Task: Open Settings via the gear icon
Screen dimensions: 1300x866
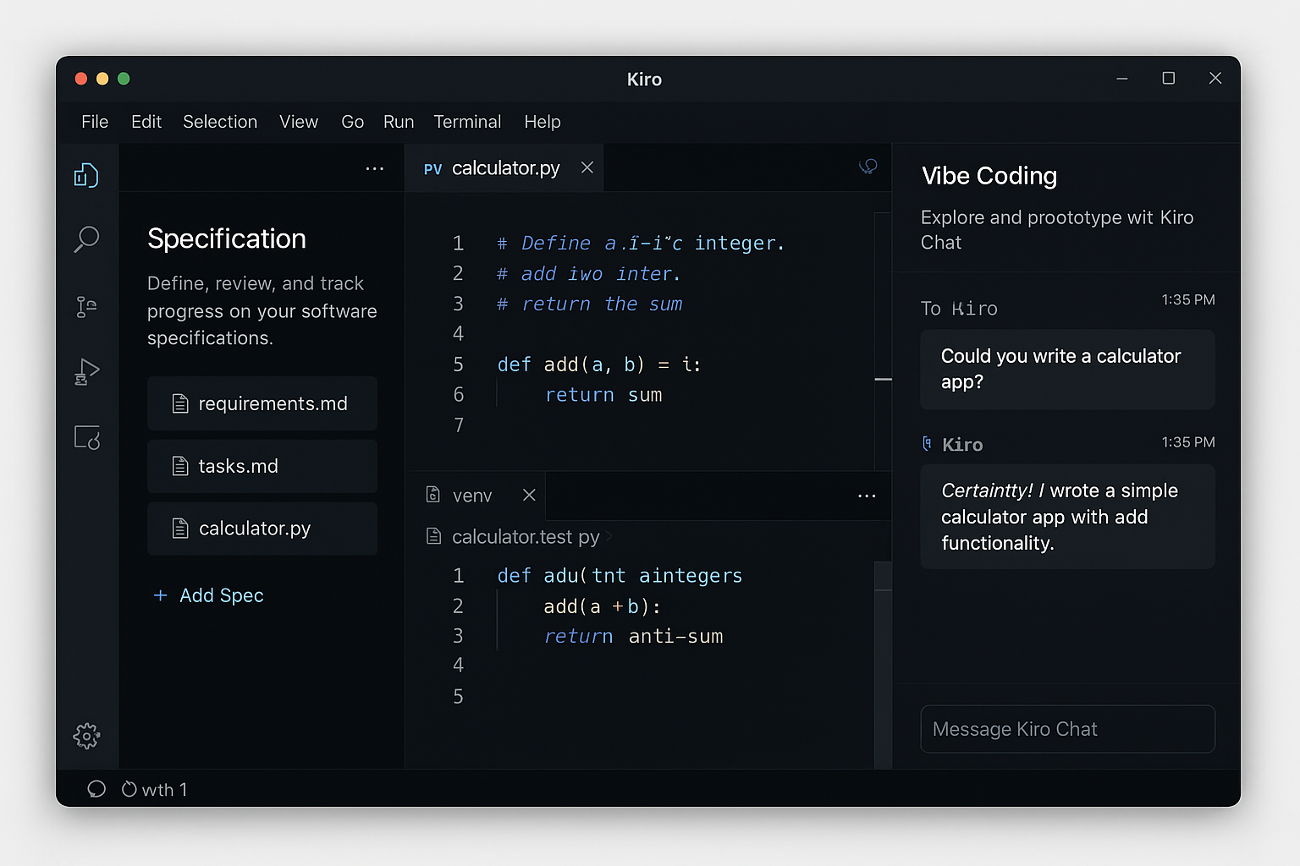Action: tap(86, 737)
